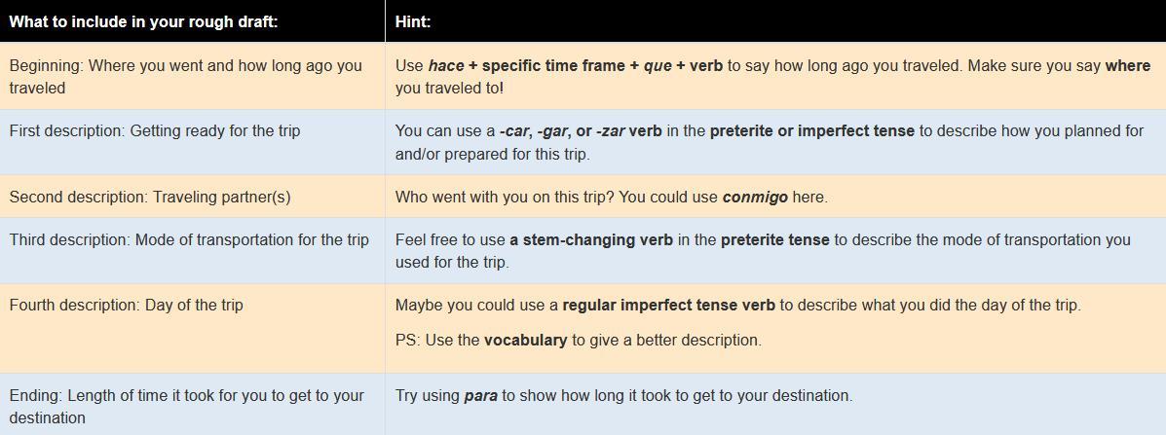The height and width of the screenshot is (435, 1166).
Task: Click the bold 'preterite tense' phrase
Action: (774, 239)
